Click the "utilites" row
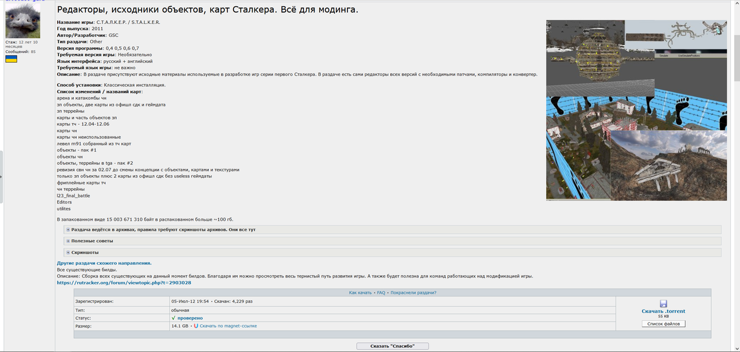 (65, 209)
